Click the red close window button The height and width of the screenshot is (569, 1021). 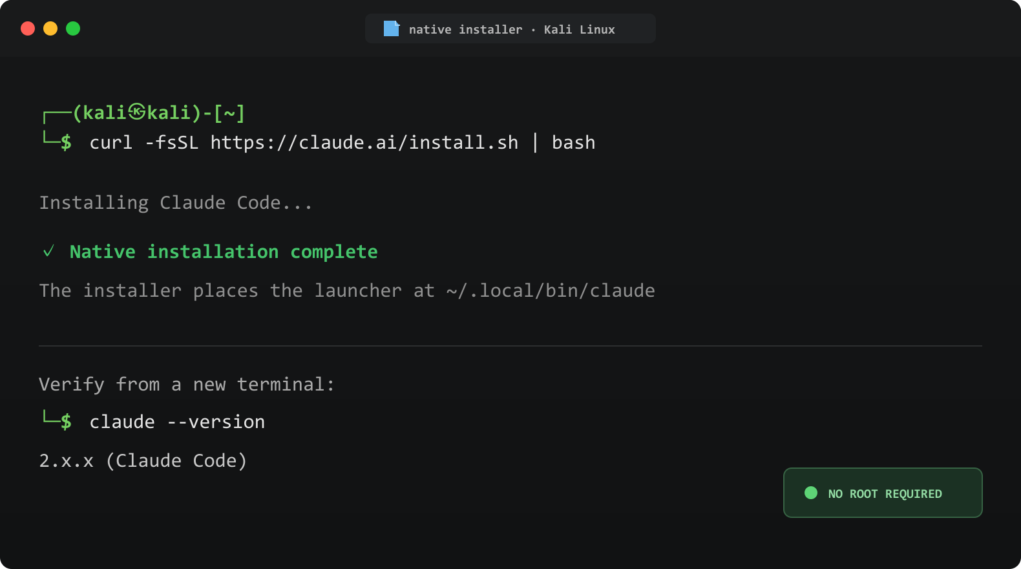[28, 28]
